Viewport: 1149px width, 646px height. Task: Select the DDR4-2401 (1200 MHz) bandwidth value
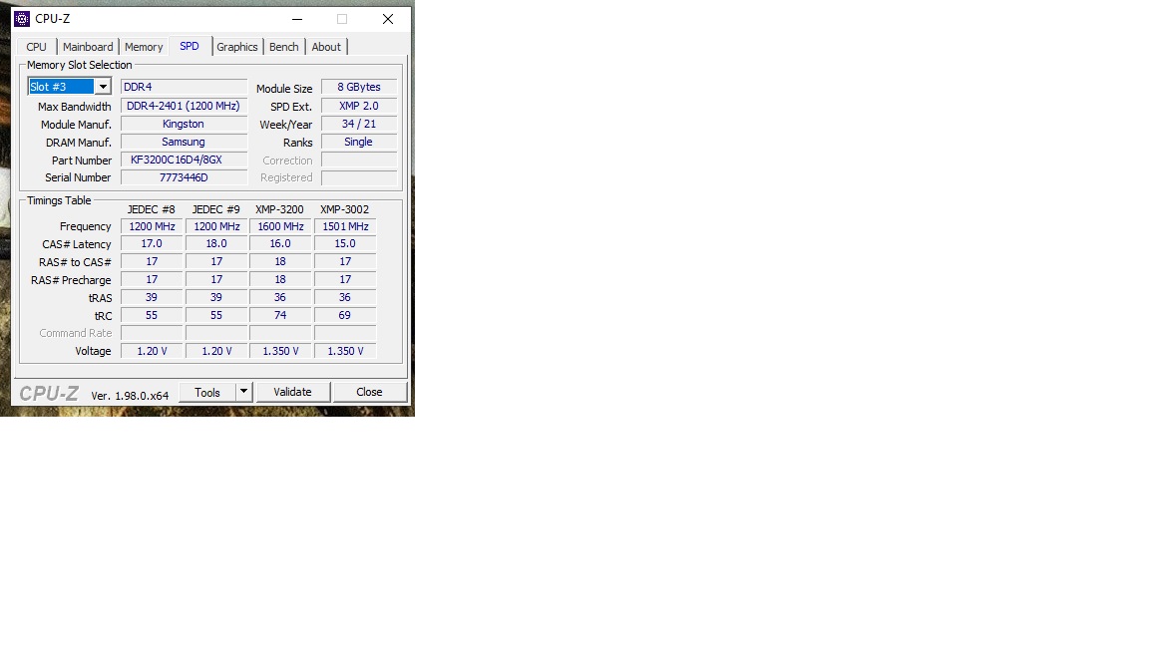[184, 106]
